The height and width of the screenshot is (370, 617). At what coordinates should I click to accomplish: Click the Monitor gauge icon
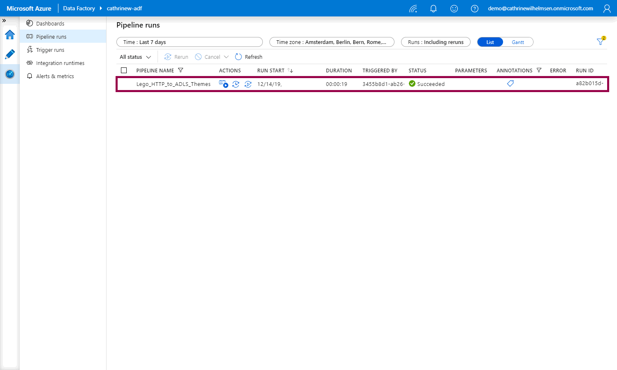pos(10,74)
